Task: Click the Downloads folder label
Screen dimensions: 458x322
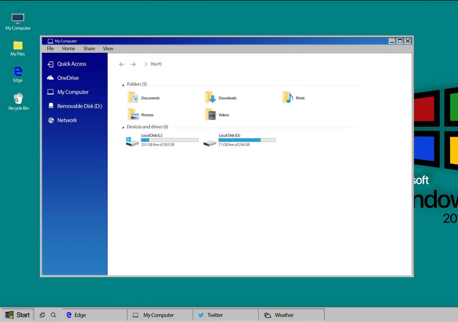Action: 227,98
